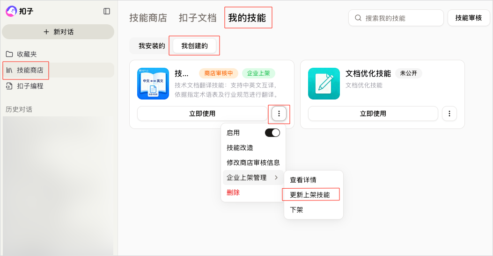493x256 pixels.
Task: Click the three-dot menu on the translation skill card
Action: pos(279,114)
